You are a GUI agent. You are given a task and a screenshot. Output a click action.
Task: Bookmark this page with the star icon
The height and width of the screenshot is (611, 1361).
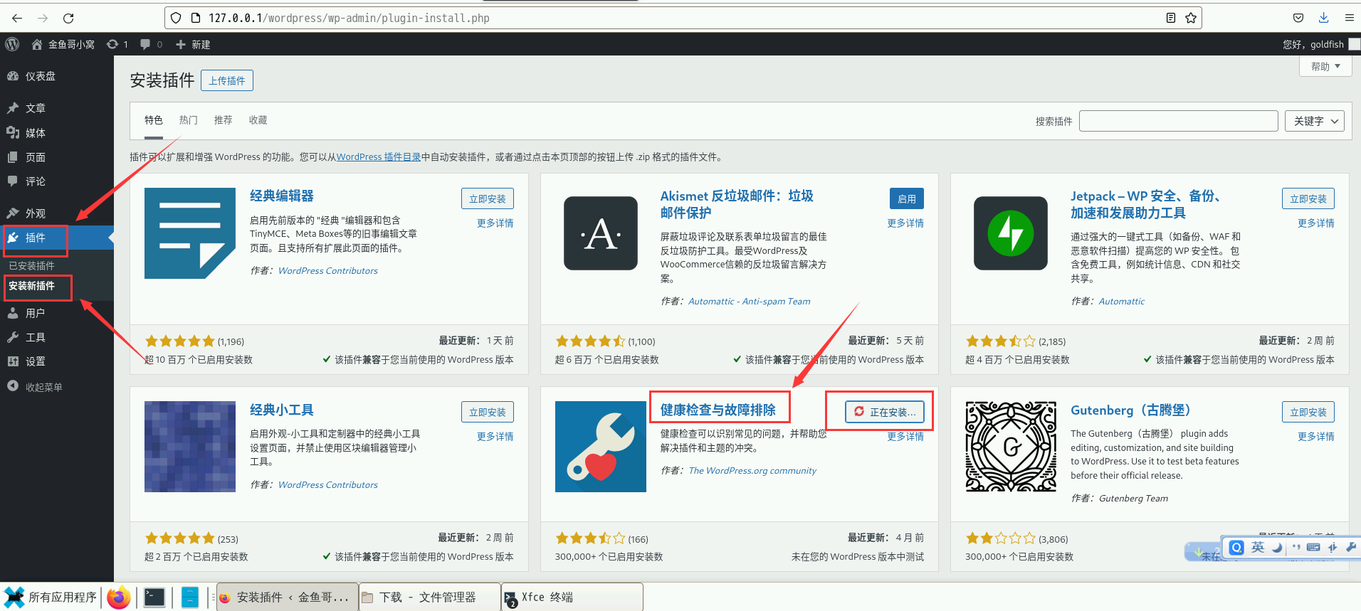tap(1191, 18)
